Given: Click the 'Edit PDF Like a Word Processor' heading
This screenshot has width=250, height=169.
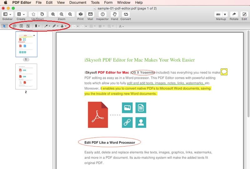Looking at the screenshot, I should click(x=110, y=142).
